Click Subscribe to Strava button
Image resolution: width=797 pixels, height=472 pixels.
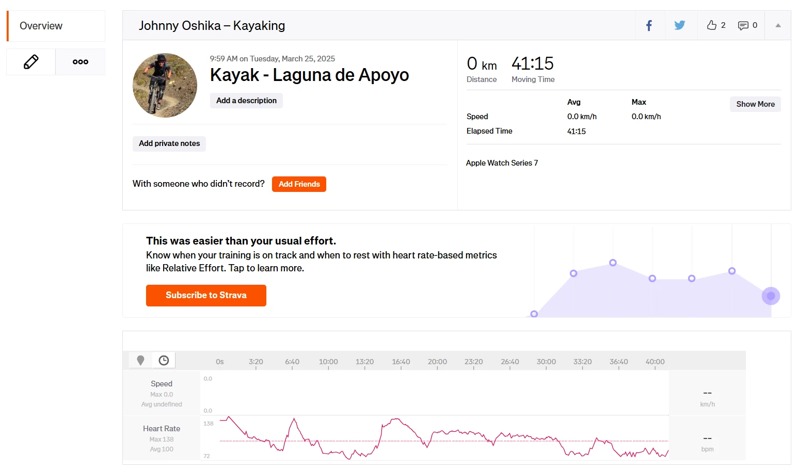[x=206, y=296]
